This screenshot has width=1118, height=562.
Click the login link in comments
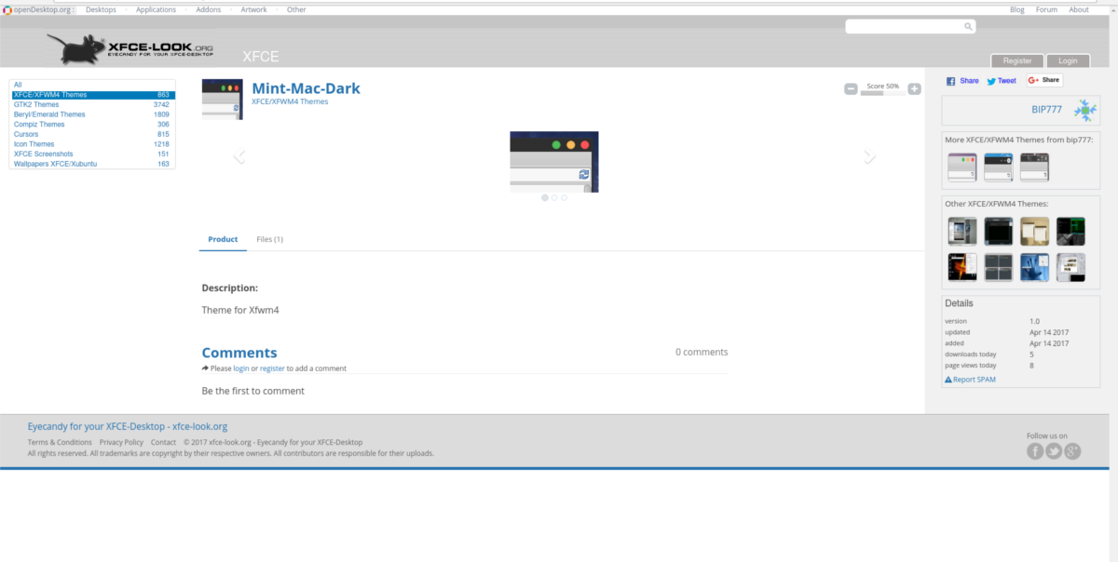pos(241,368)
